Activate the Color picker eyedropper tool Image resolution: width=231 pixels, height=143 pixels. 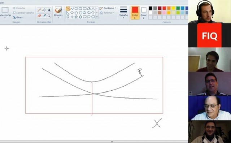pyautogui.click(x=44, y=16)
